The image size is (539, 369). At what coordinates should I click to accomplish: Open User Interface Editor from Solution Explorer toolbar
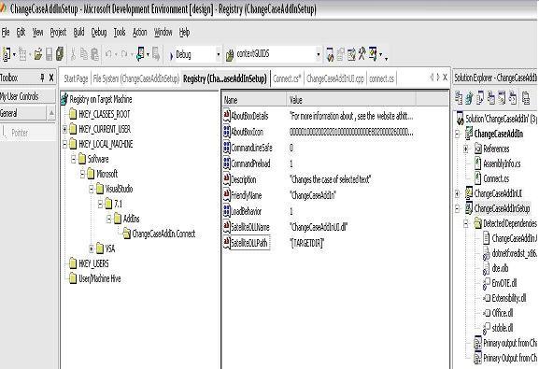[491, 98]
